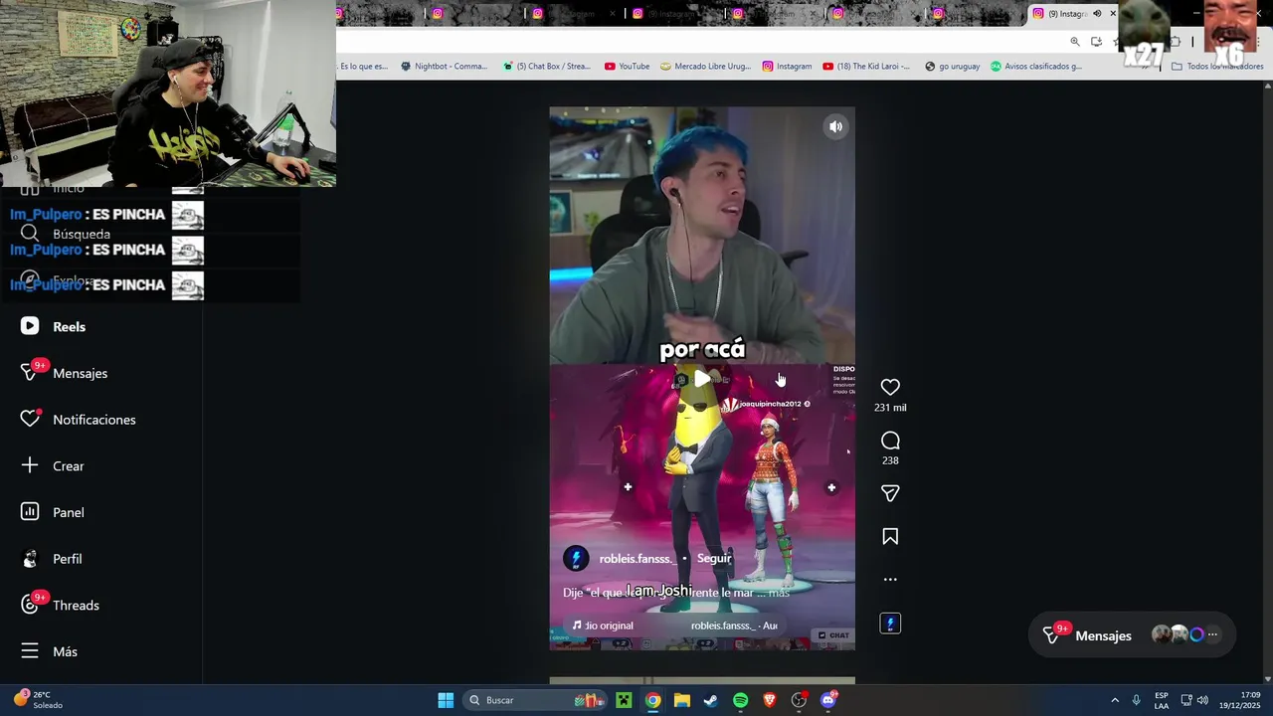Share the reel via paper plane icon
Viewport: 1273px width, 716px height.
[890, 493]
